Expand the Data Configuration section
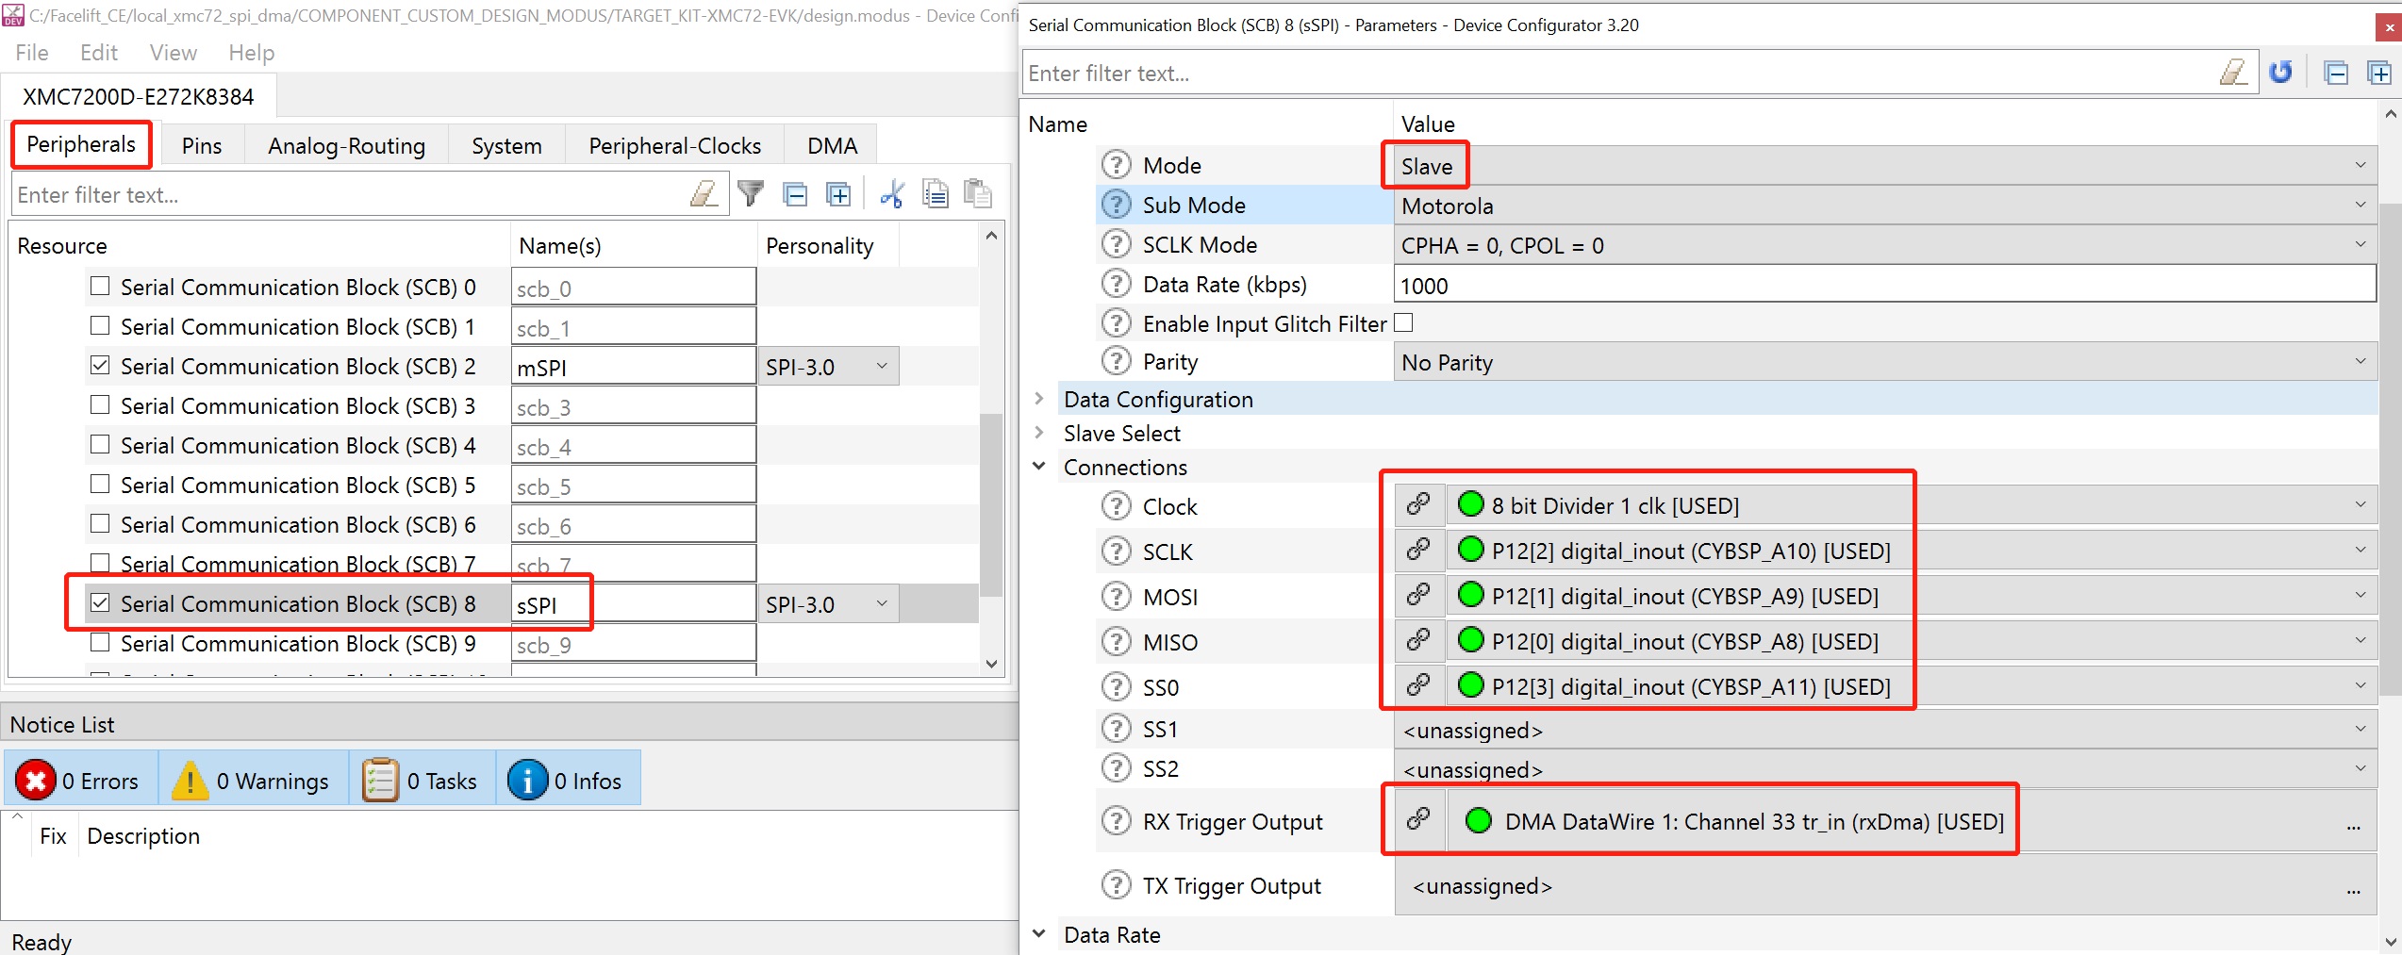This screenshot has height=955, width=2402. (1039, 399)
